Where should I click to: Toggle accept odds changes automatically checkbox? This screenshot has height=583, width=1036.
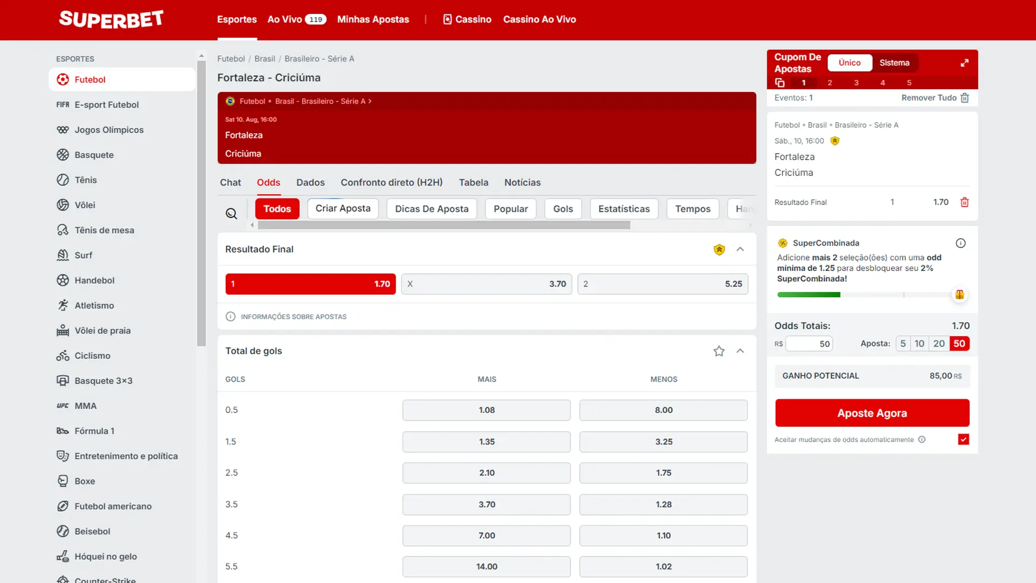(964, 439)
